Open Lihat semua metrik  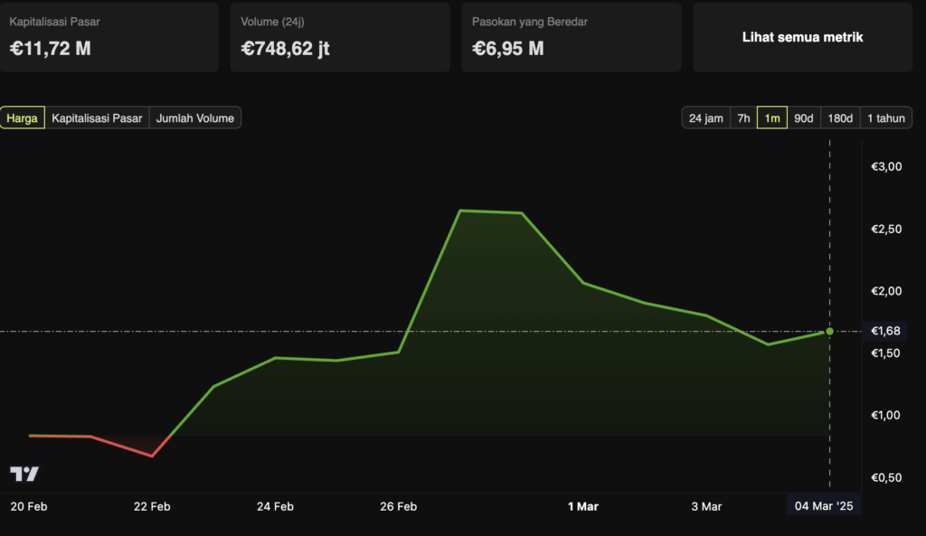[x=801, y=37]
